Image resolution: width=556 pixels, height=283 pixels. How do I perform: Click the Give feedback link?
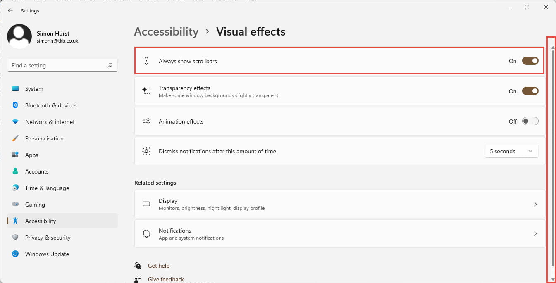166,279
